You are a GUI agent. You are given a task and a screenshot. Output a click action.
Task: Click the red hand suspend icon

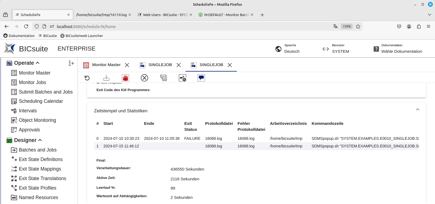(125, 78)
